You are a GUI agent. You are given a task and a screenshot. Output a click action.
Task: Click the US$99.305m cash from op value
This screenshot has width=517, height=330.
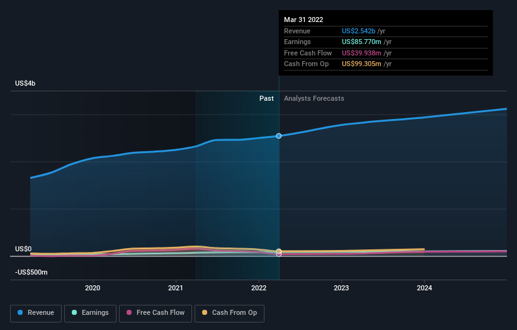pyautogui.click(x=361, y=64)
